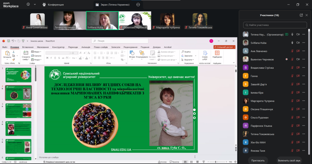Open text highlight color picker
Viewport: 312px width, 164px height.
click(x=80, y=58)
